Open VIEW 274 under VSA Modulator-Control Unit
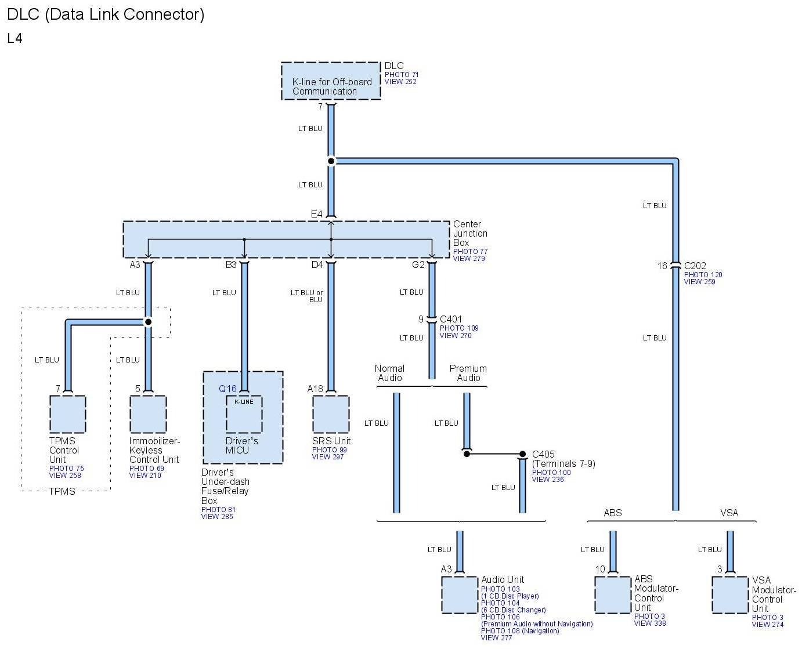This screenshot has width=802, height=649. click(768, 625)
